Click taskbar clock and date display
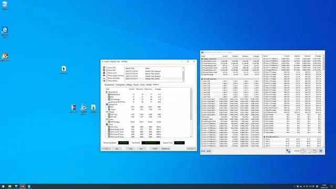Screen dimensions: 336x189 click(324, 186)
